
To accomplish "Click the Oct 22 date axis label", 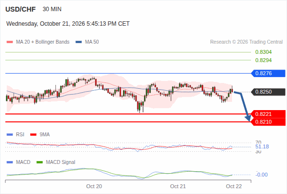I will 234,186.
